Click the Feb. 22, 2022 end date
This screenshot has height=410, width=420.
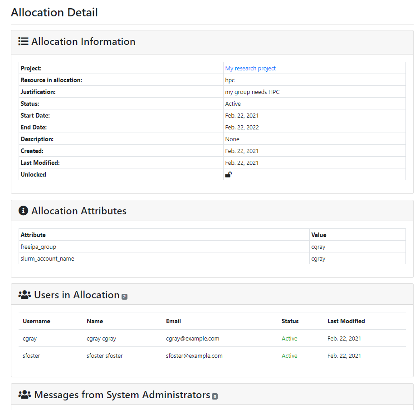(x=242, y=128)
